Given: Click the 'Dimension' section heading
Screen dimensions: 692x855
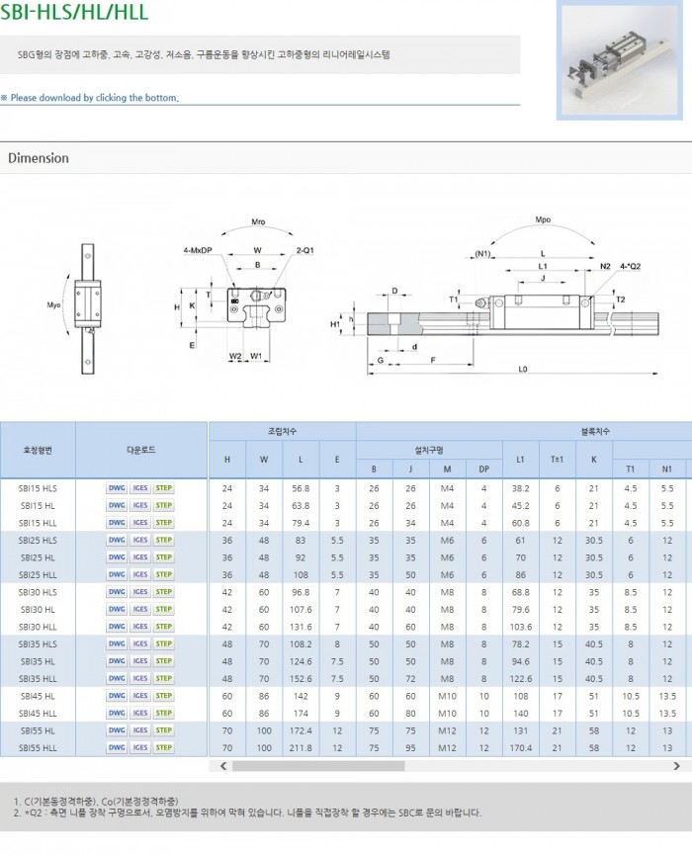Looking at the screenshot, I should [x=39, y=158].
